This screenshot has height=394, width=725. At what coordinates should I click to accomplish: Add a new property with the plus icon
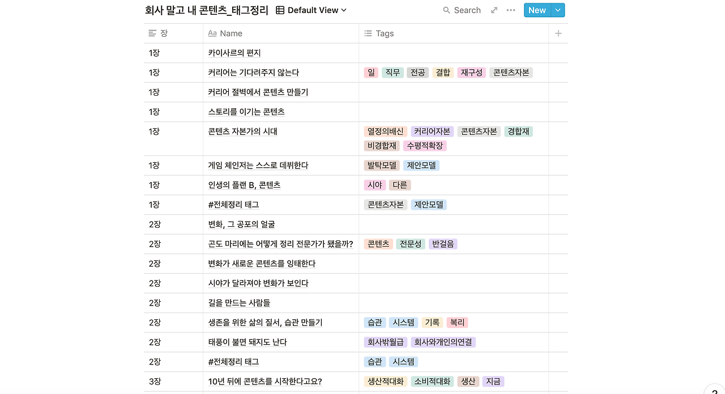tap(558, 33)
